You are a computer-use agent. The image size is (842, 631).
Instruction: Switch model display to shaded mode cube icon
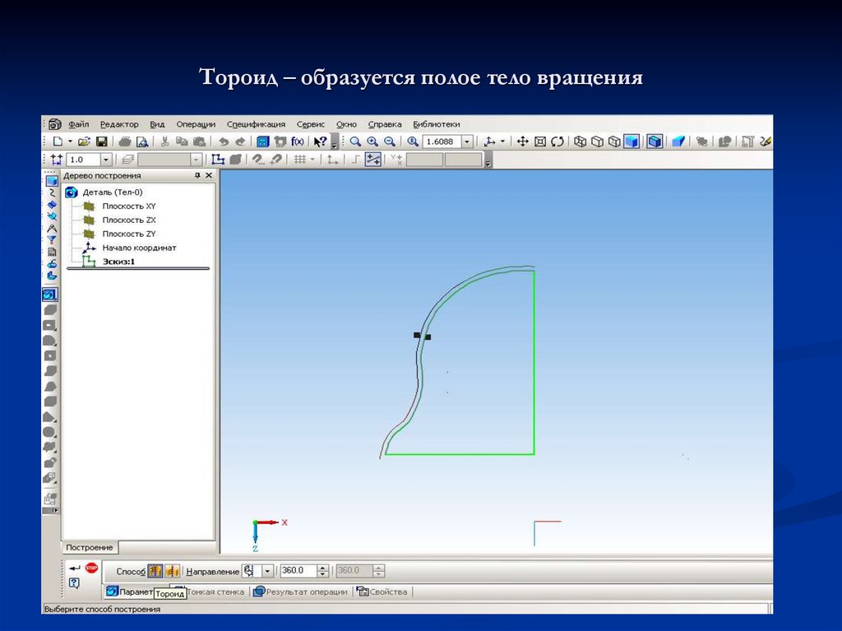click(x=631, y=142)
